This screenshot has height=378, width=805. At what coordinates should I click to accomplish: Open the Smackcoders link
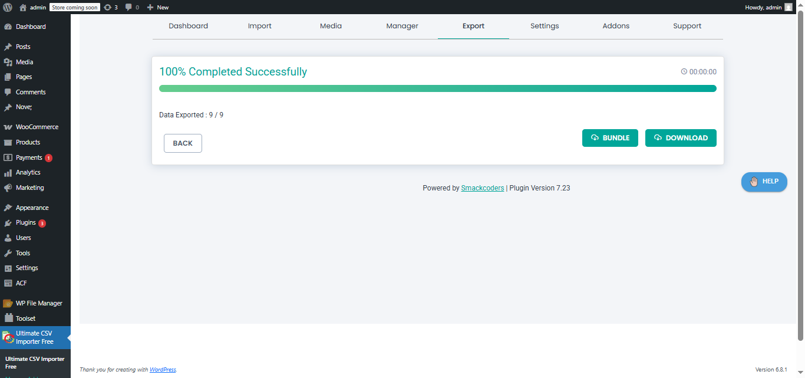pyautogui.click(x=482, y=188)
